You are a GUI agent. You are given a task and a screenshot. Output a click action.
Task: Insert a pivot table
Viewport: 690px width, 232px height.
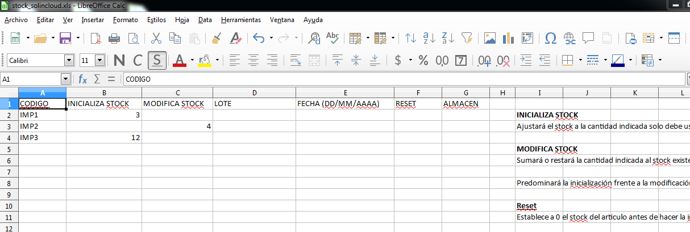pos(527,39)
